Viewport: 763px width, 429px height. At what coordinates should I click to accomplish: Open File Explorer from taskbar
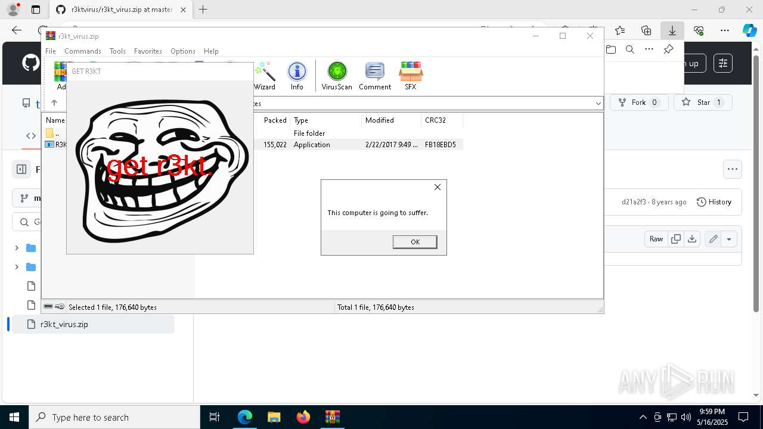coord(274,417)
